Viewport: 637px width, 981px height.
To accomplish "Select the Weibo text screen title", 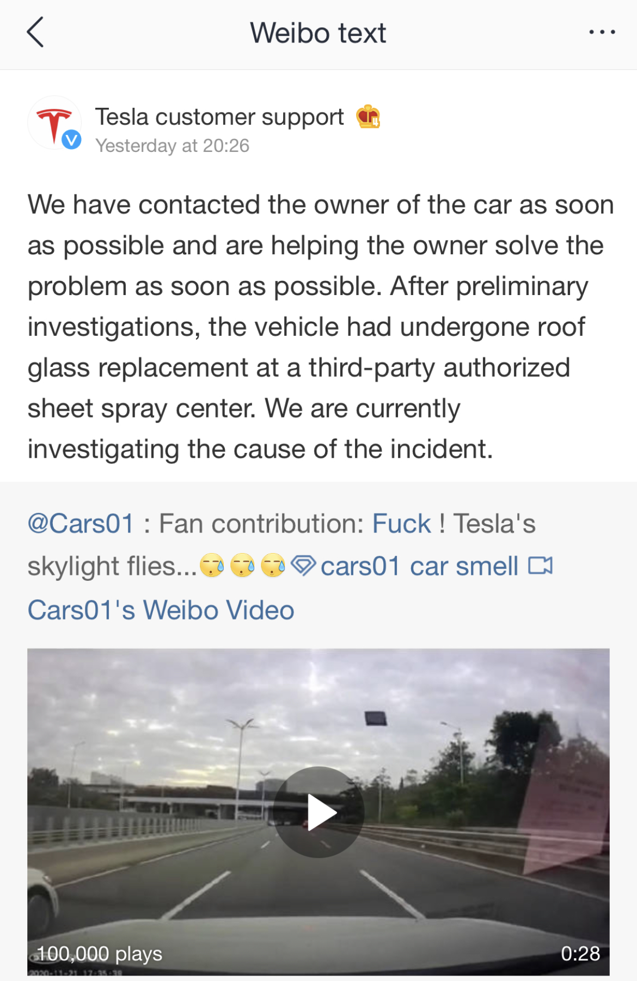I will click(x=317, y=33).
